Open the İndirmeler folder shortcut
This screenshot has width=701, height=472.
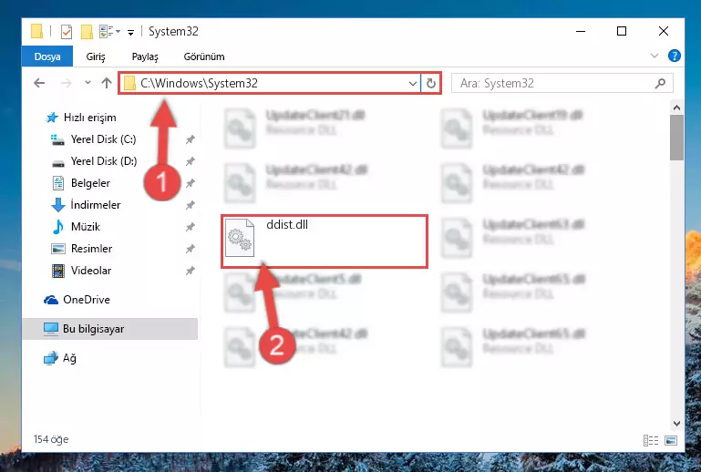(x=86, y=205)
